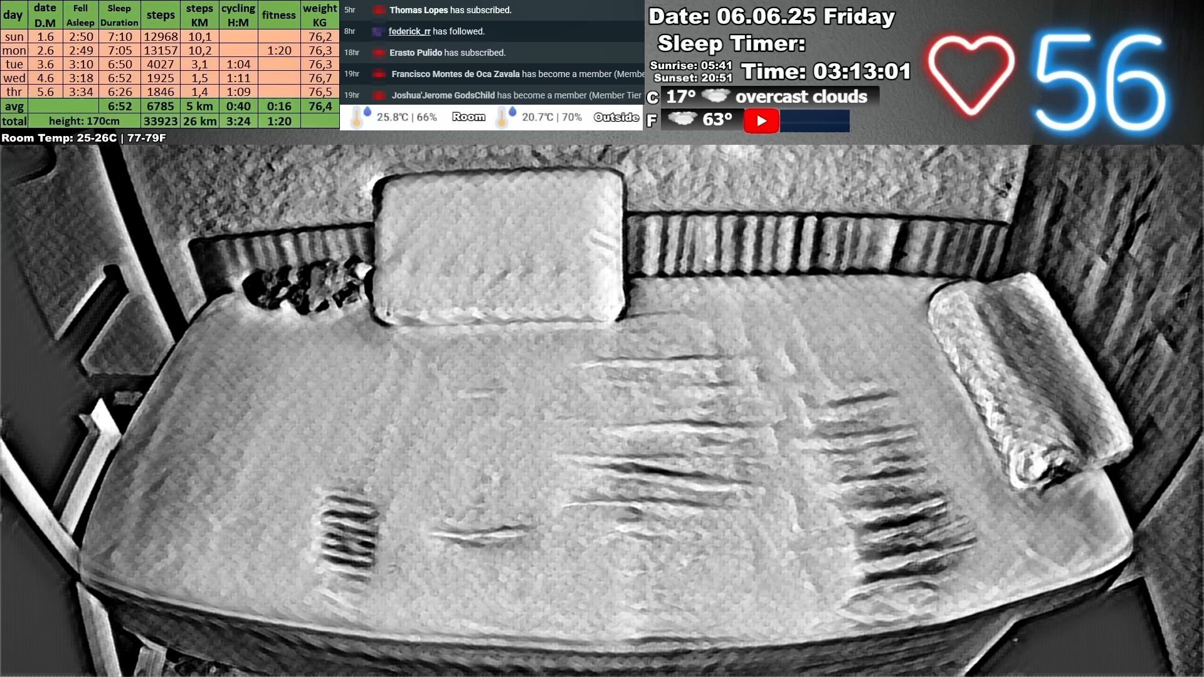Click the average weight cell '76,4'

click(320, 106)
